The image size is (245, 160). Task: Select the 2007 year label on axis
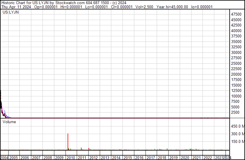click(36, 158)
